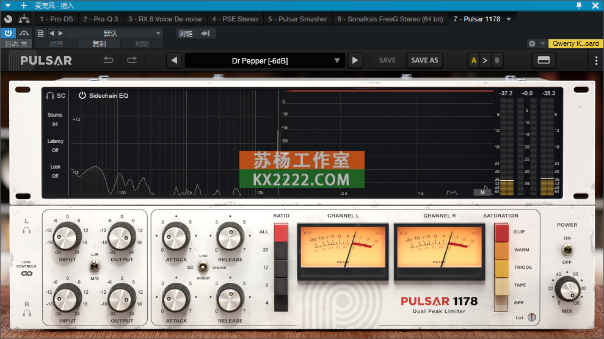Screen dimensions: 604x339
Task: Switch to the 1 - Pro-DS tab
Action: coord(56,19)
